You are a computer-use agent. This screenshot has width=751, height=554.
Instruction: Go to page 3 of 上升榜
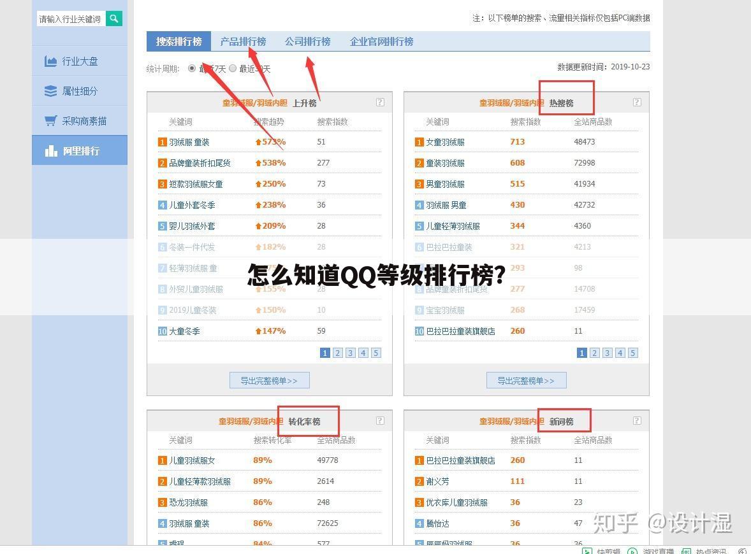[x=351, y=353]
